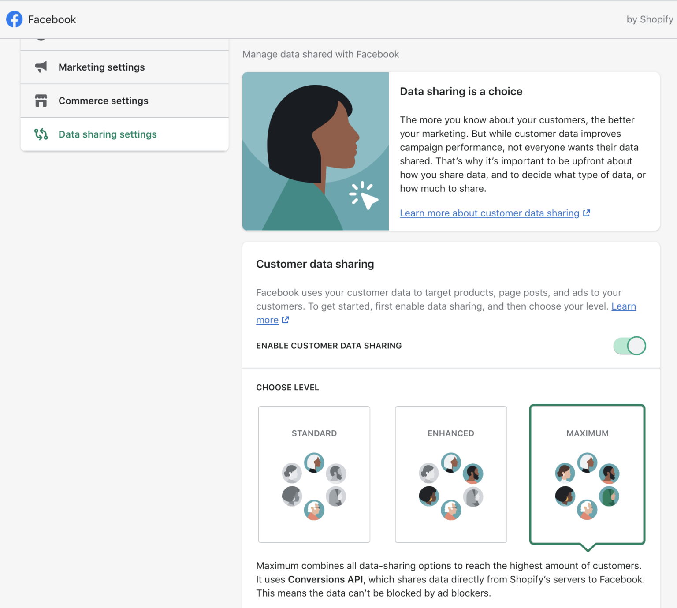Viewport: 677px width, 608px height.
Task: Click the Marketing settings megaphone icon
Action: click(x=41, y=67)
